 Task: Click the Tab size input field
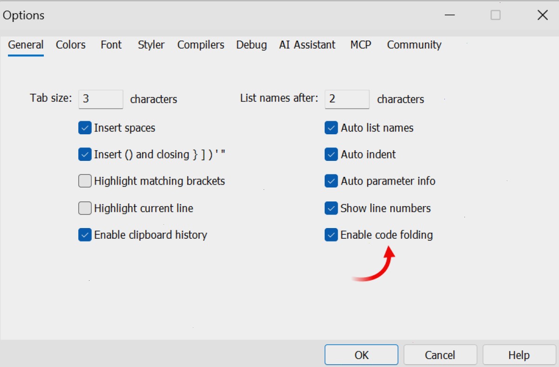point(101,99)
